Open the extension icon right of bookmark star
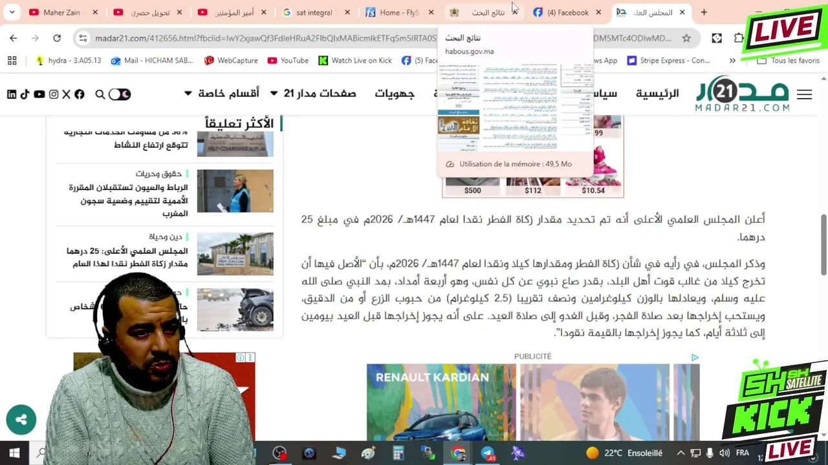828x465 pixels. click(x=717, y=38)
